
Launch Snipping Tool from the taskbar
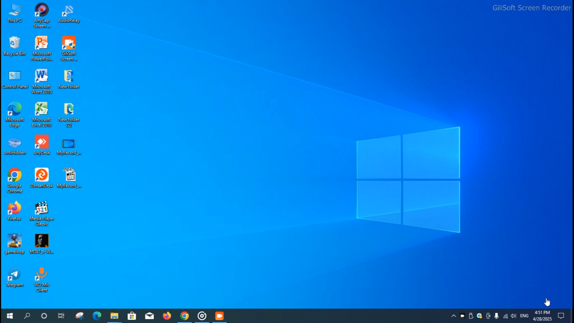79,316
